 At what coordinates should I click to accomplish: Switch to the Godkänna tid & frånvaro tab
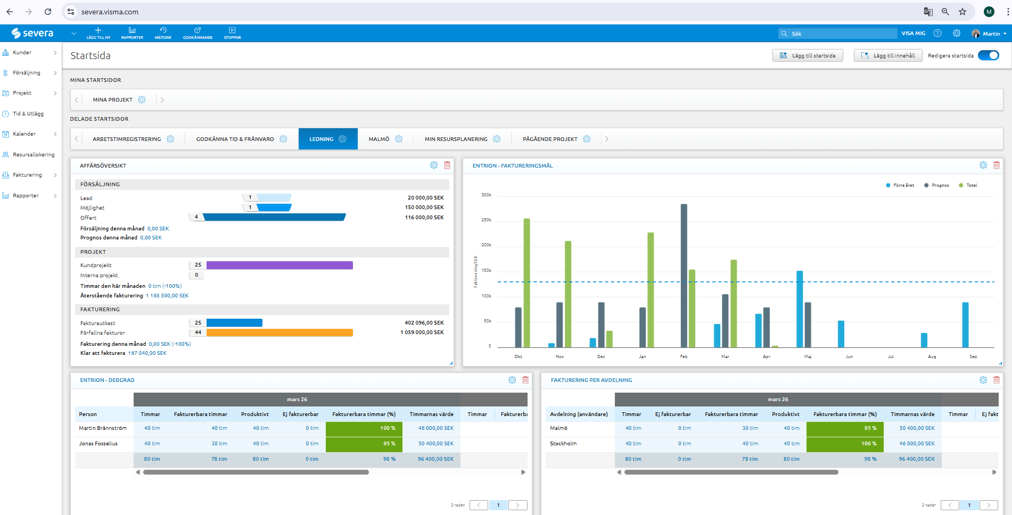tap(235, 139)
